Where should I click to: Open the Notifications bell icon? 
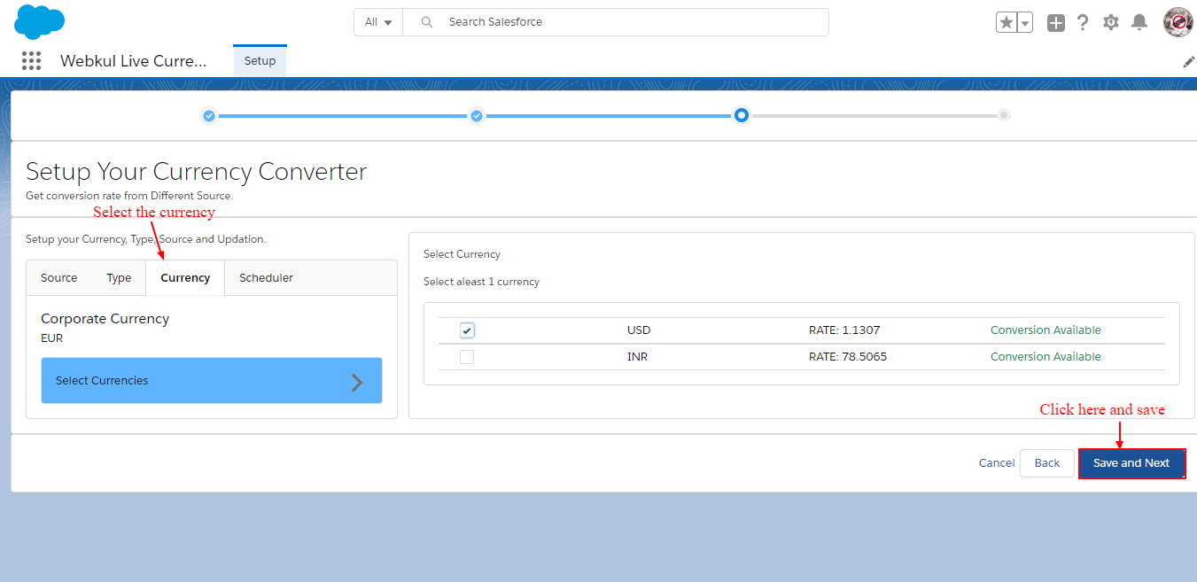tap(1139, 23)
